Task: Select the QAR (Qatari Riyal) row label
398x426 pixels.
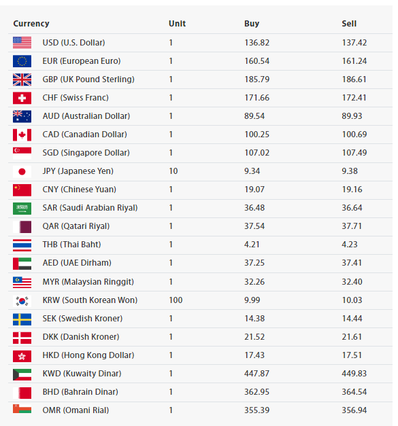Action: pyautogui.click(x=76, y=226)
